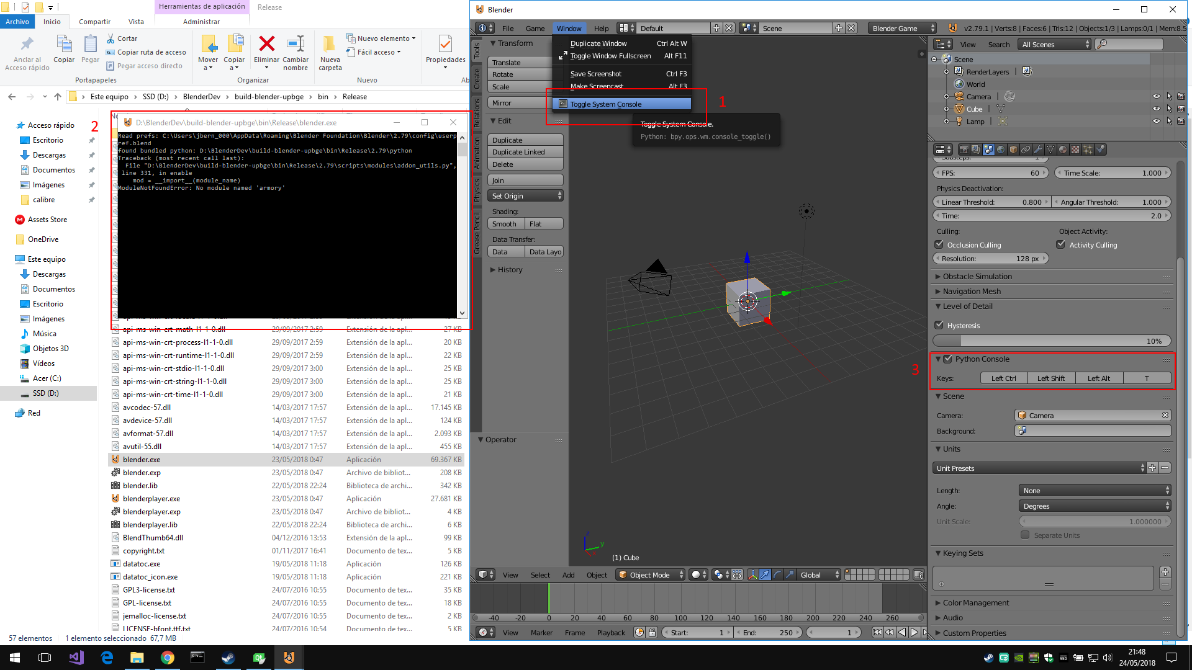
Task: Open the Object Mode dropdown
Action: [x=649, y=574]
